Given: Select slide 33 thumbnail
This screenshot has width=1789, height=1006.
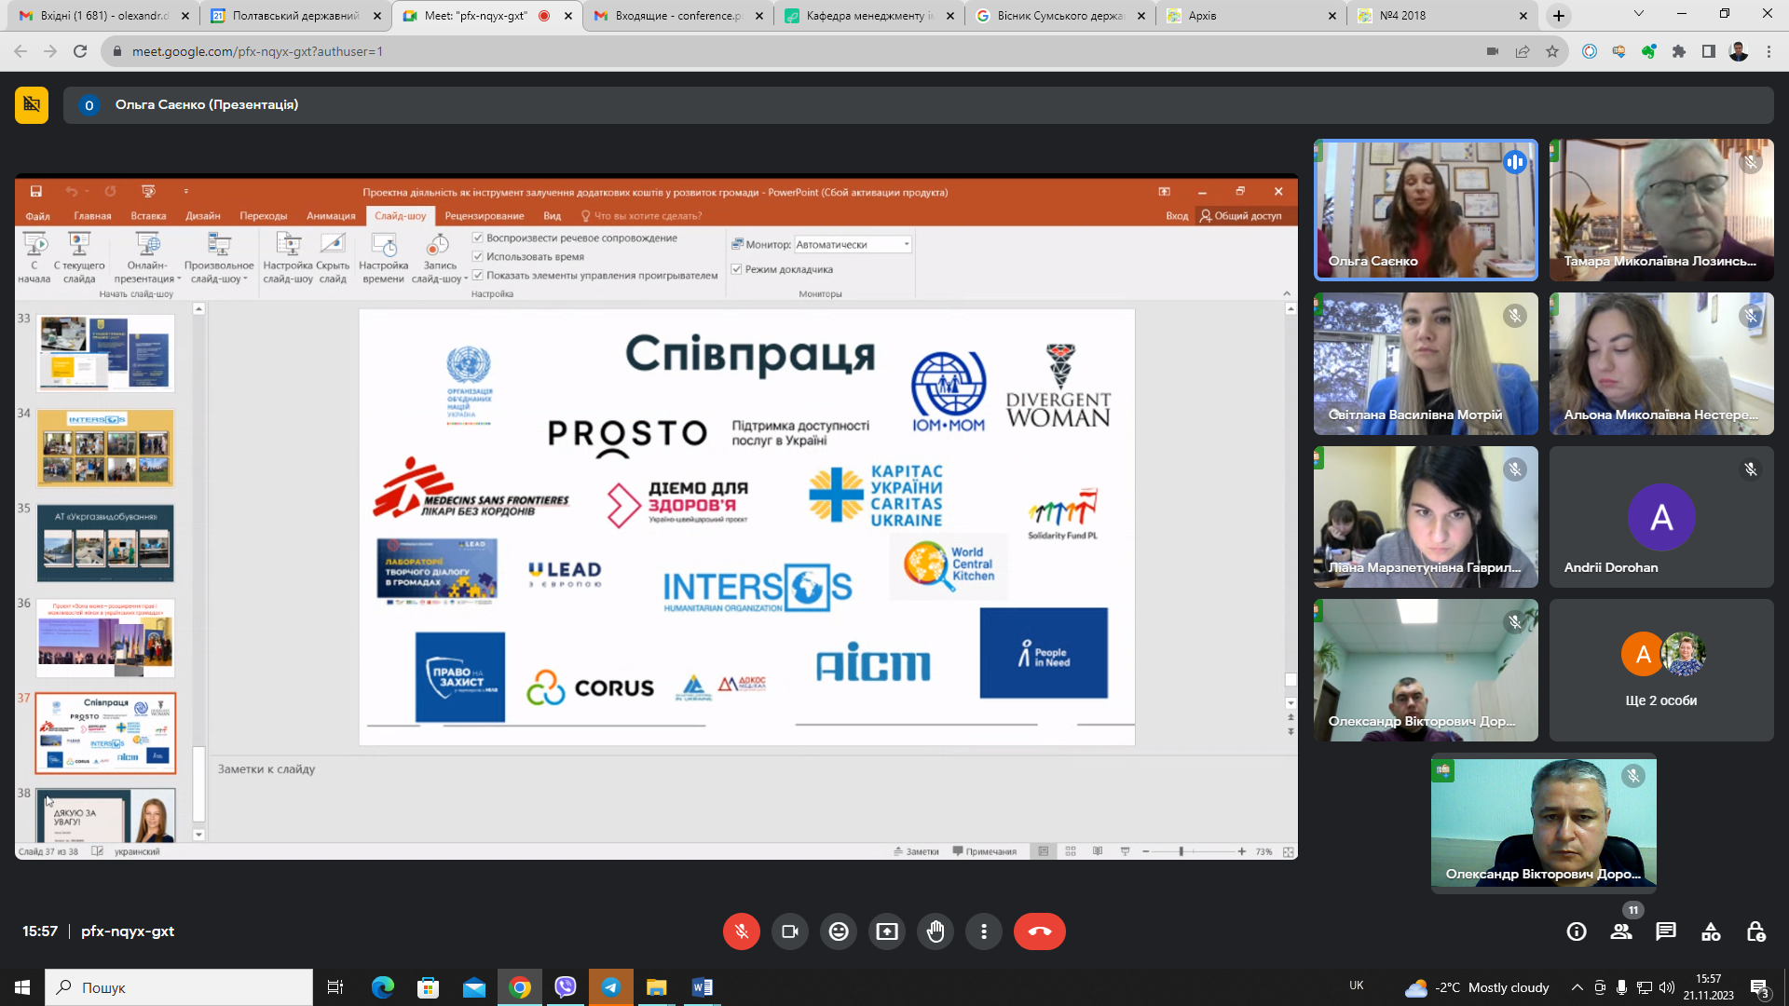Looking at the screenshot, I should tap(105, 353).
